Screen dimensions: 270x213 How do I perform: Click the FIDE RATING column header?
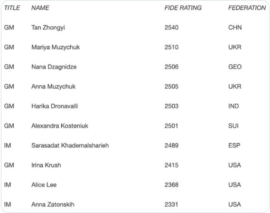pyautogui.click(x=183, y=8)
